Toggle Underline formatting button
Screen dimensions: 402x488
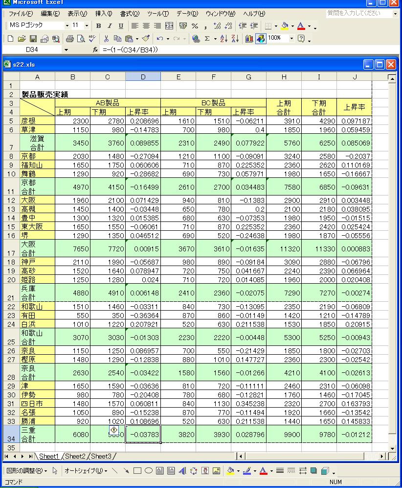coord(121,26)
